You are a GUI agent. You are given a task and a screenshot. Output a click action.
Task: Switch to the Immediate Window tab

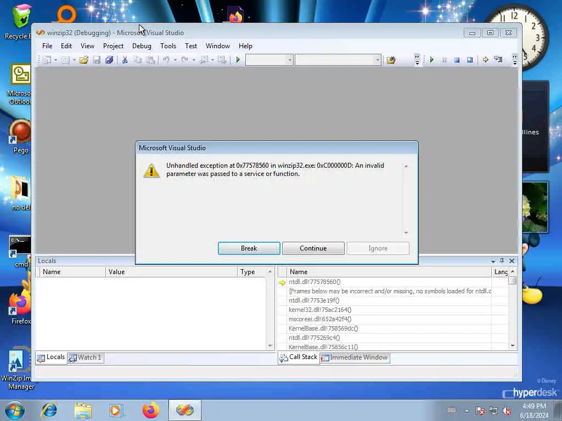[355, 357]
